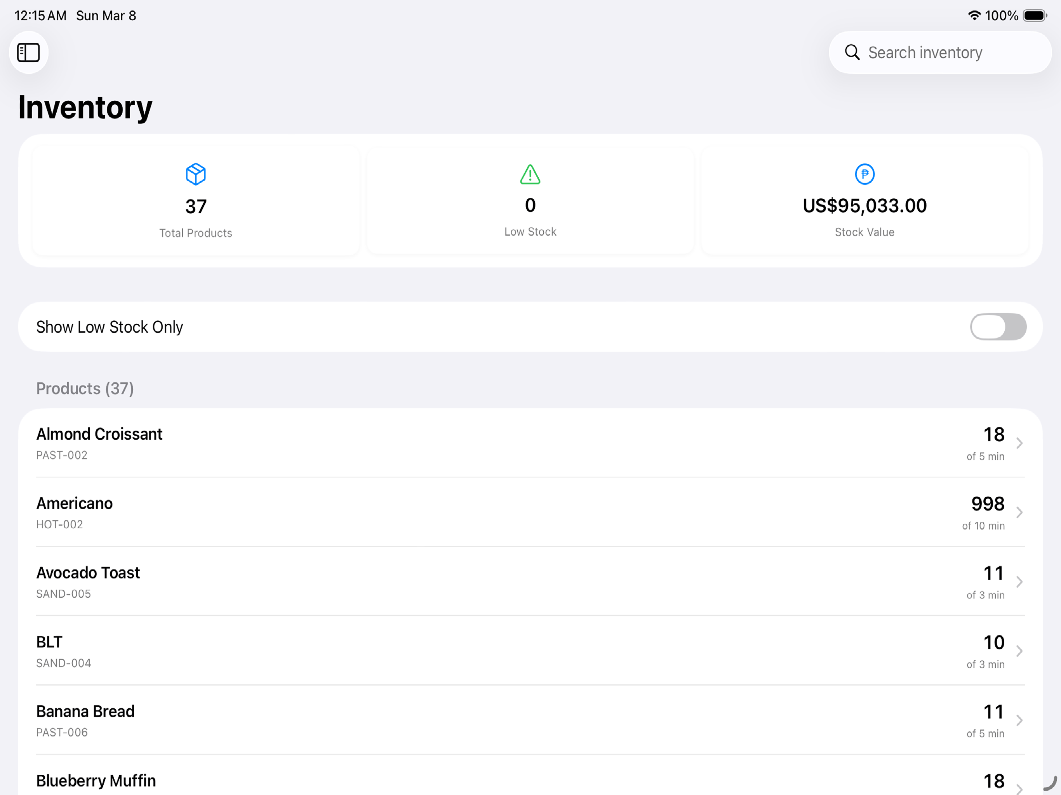Image resolution: width=1061 pixels, height=795 pixels.
Task: Open BLT row chevron
Action: click(1019, 651)
